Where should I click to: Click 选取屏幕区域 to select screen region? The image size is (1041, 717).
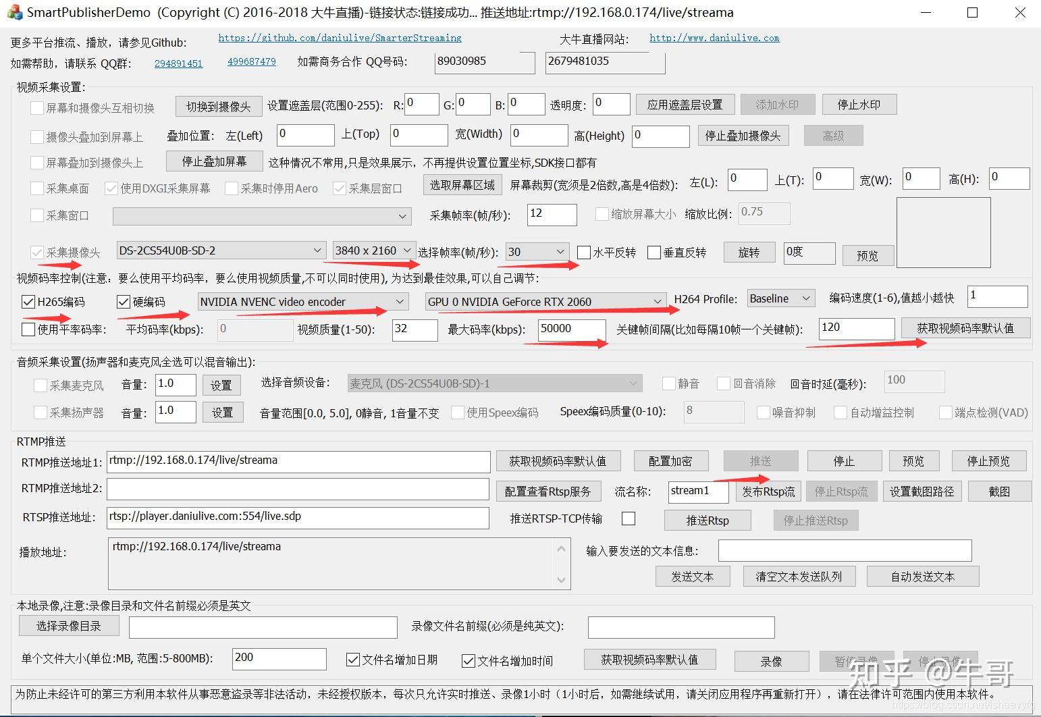click(x=462, y=184)
